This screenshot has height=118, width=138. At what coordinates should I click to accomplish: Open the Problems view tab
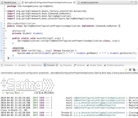(7, 65)
